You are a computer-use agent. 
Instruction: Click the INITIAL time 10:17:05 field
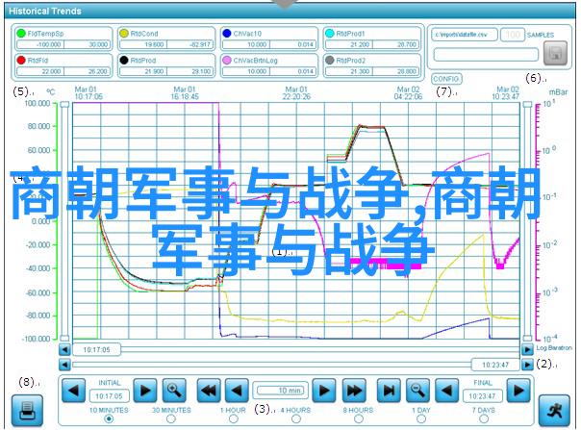pos(109,396)
